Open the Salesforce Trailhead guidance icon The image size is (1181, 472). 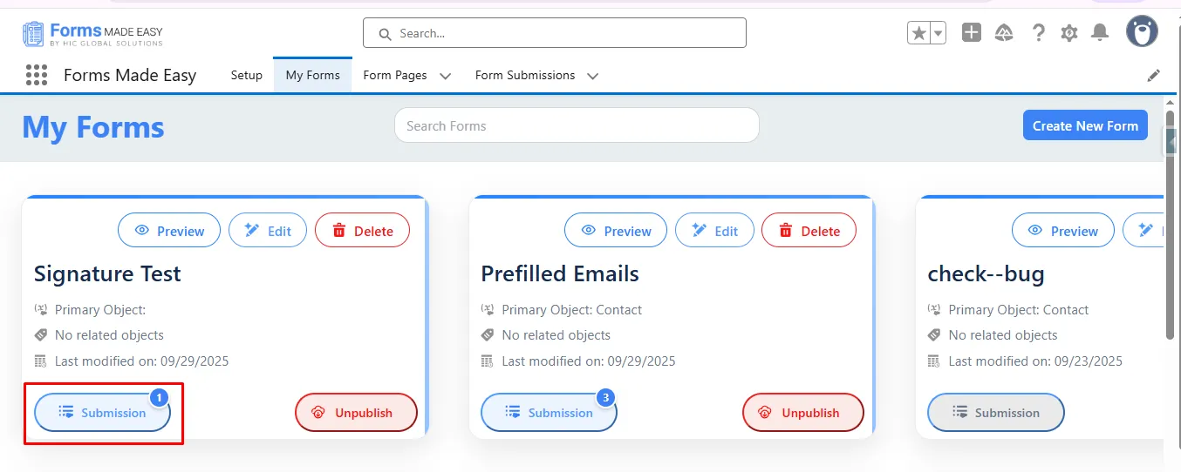click(1004, 33)
